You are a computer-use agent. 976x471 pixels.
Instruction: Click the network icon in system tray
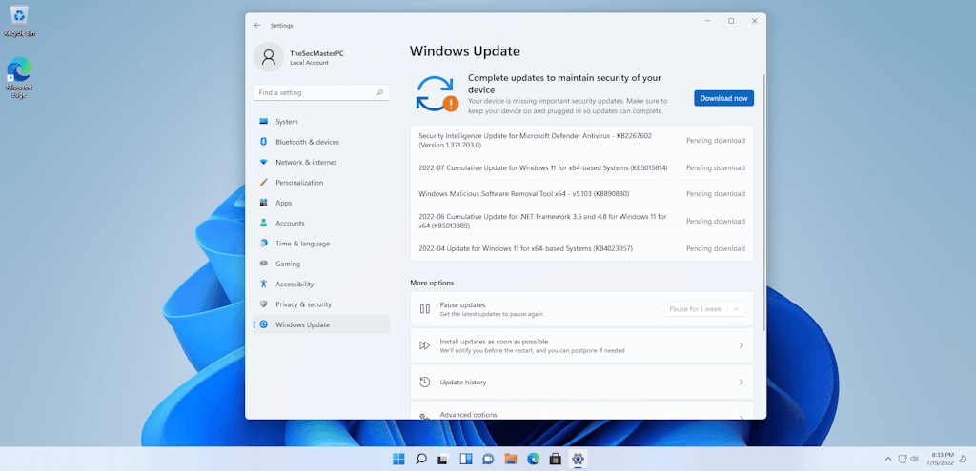pyautogui.click(x=902, y=460)
